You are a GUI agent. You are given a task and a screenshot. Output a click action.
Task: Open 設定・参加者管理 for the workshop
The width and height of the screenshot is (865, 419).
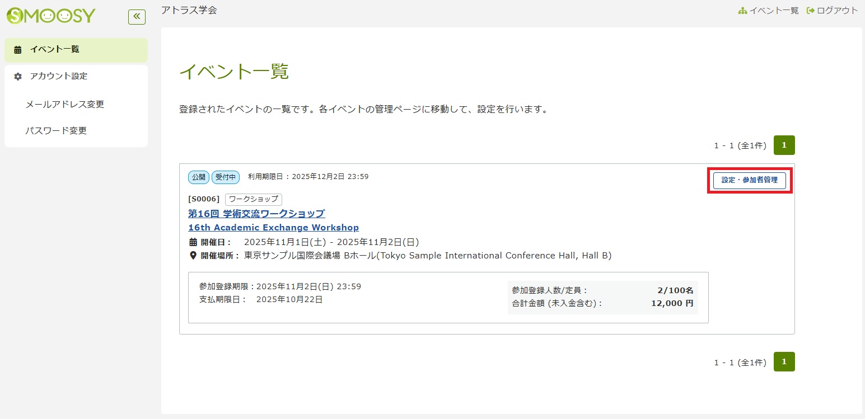[x=749, y=180]
